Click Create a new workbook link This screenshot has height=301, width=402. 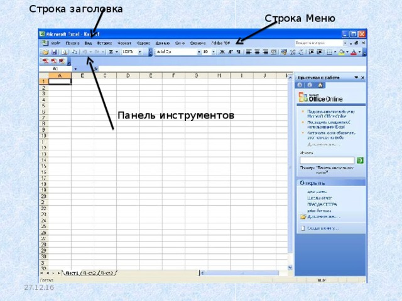pyautogui.click(x=322, y=228)
